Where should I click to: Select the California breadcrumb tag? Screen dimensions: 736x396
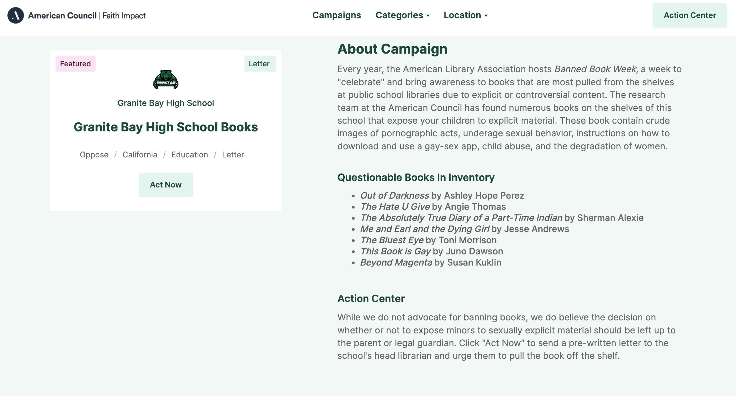click(140, 155)
